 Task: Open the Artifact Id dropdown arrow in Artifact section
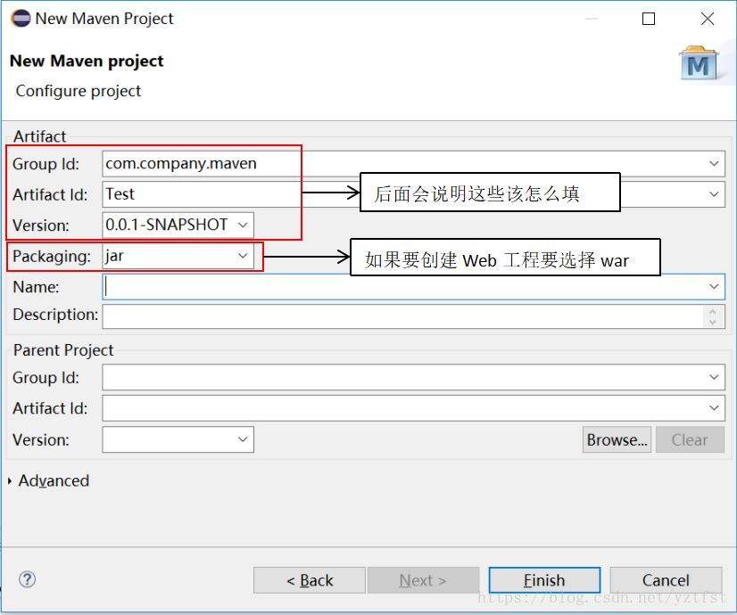(714, 194)
